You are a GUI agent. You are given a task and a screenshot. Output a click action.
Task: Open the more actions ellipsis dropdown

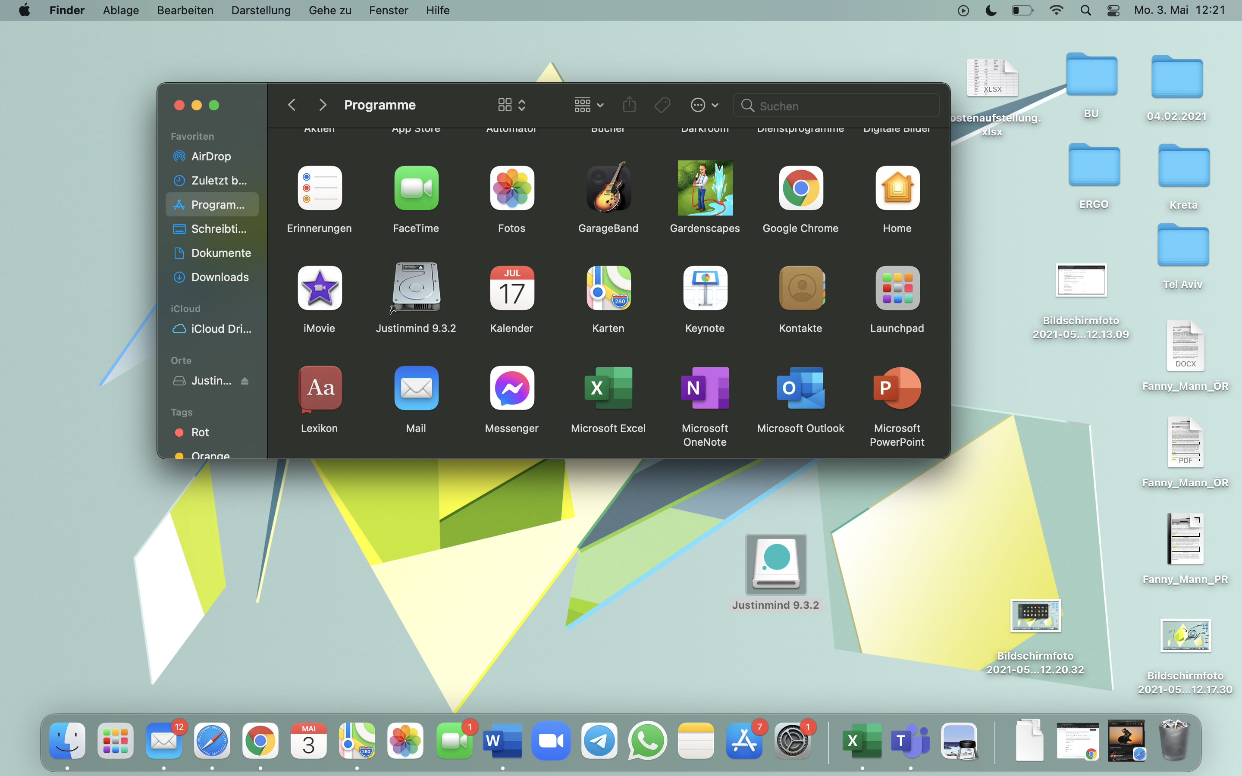[704, 105]
